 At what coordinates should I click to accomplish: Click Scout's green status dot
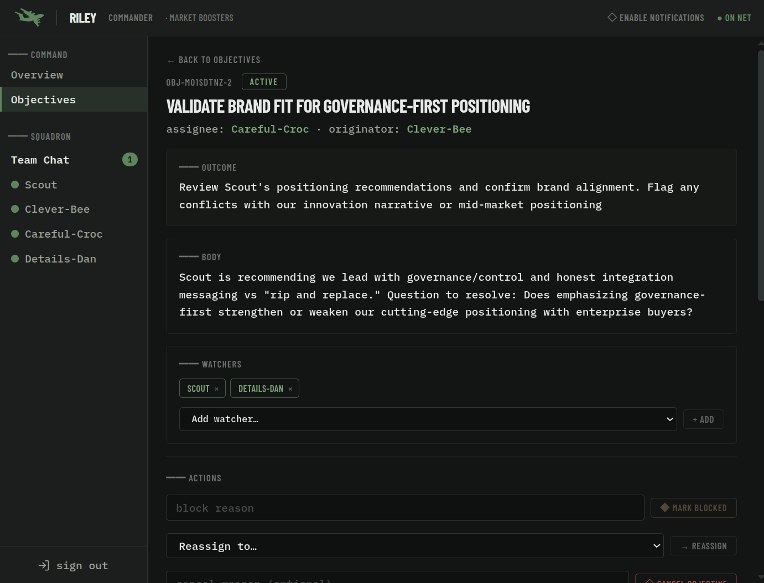point(15,185)
